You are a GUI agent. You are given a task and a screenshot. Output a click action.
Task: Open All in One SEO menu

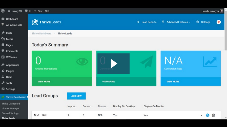[14, 25]
